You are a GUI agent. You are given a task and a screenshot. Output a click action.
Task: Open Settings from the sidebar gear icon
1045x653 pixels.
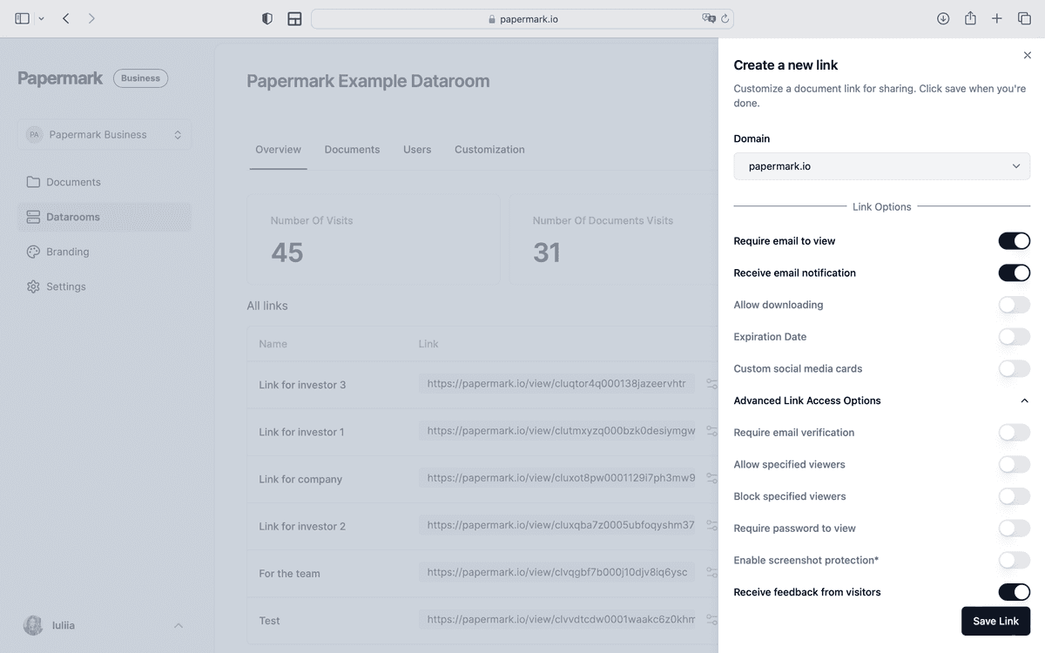pos(32,286)
